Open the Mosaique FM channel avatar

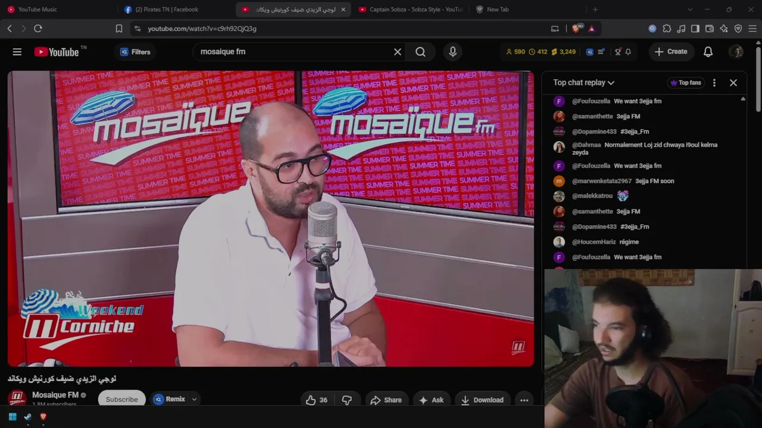coord(17,397)
